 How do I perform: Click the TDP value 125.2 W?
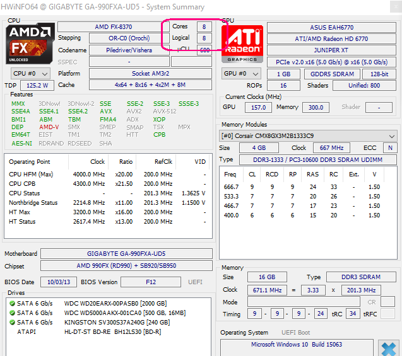pyautogui.click(x=37, y=86)
